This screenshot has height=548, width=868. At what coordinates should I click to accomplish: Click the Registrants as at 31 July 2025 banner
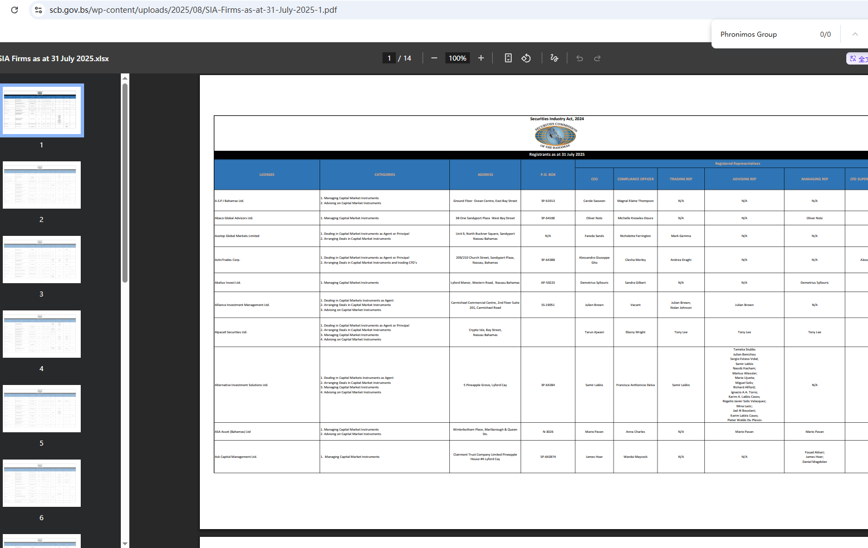coord(557,155)
